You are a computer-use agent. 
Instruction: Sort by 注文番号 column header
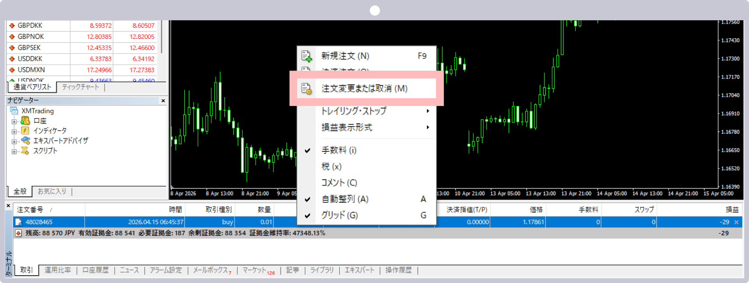(x=49, y=210)
